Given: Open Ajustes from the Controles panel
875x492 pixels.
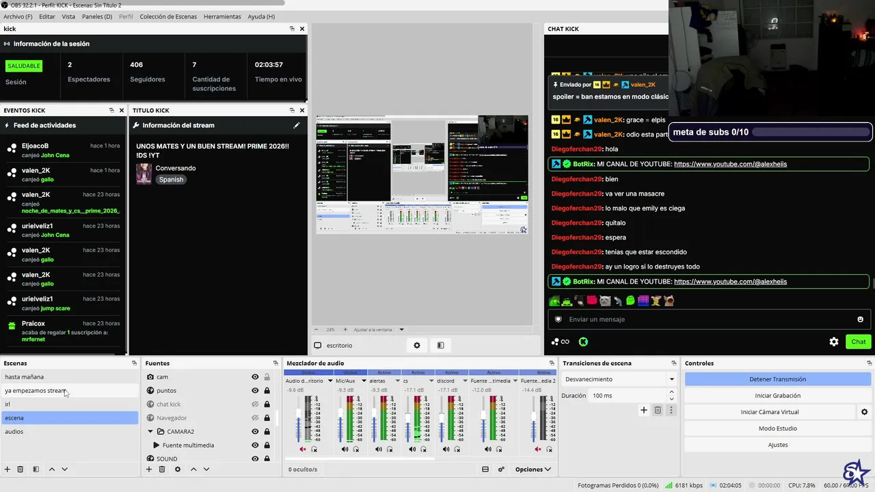Looking at the screenshot, I should pyautogui.click(x=778, y=445).
